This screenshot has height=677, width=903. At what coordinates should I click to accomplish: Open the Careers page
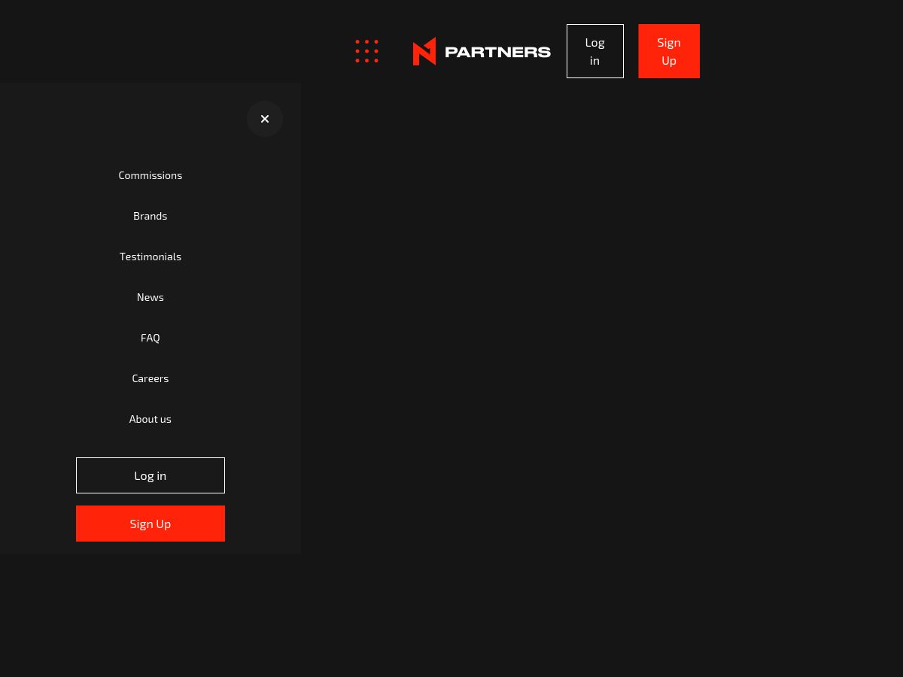(x=150, y=378)
